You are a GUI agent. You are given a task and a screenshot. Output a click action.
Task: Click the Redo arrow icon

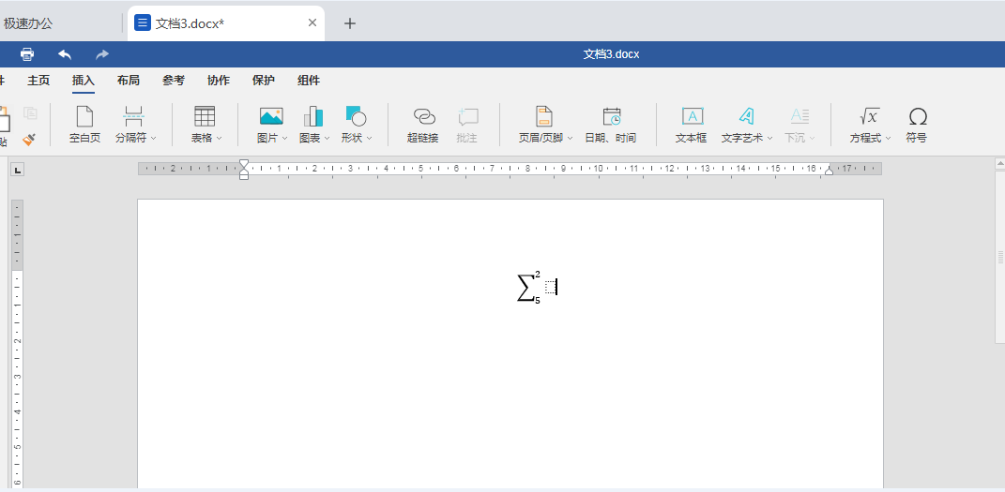(102, 54)
